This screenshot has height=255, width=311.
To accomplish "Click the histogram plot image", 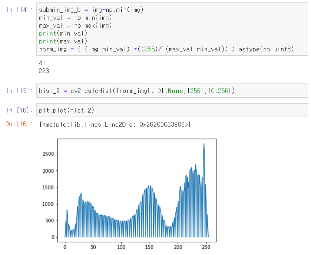I will point(129,194).
